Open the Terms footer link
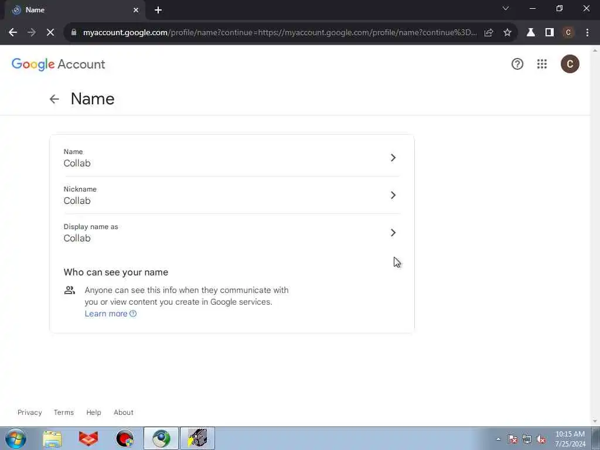Viewport: 600px width, 450px height. point(63,412)
